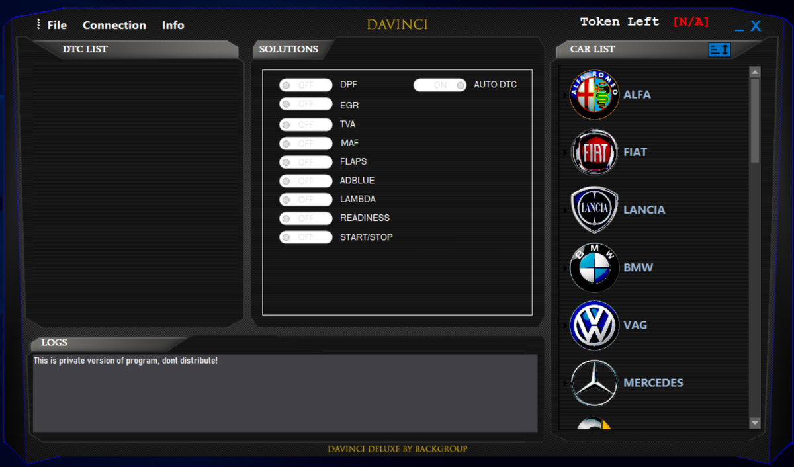
Task: Expand the BMW tree arrow
Action: (565, 268)
